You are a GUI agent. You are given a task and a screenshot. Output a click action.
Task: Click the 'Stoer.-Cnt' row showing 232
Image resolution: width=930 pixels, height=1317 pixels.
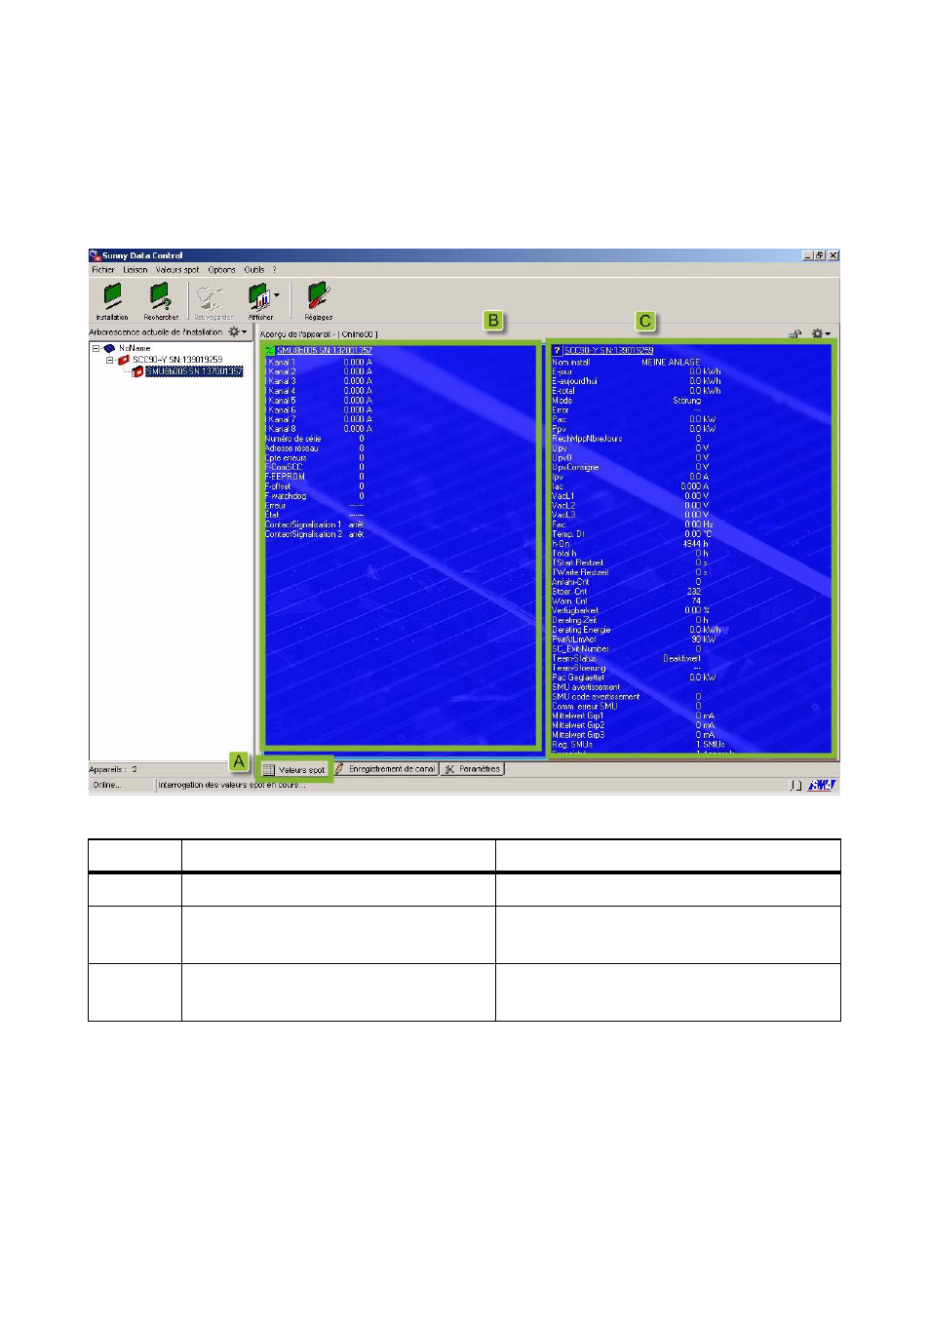[627, 592]
